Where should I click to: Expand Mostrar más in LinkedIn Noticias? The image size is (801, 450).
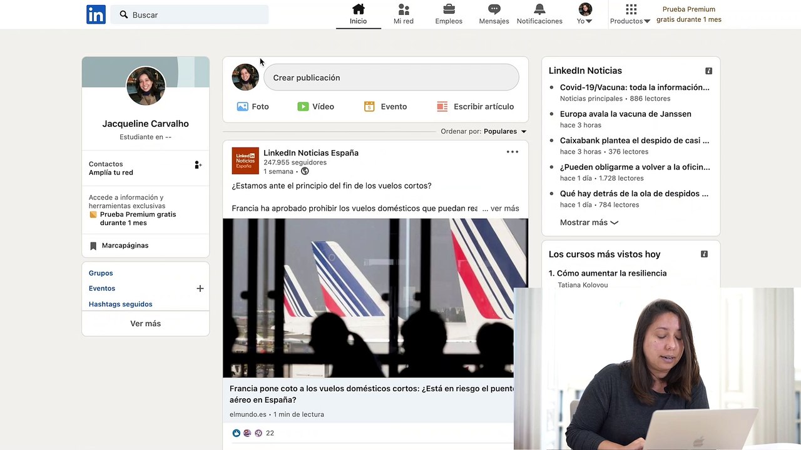click(589, 222)
